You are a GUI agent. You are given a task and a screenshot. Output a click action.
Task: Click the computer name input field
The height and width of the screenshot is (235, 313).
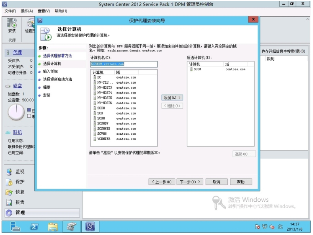point(124,64)
